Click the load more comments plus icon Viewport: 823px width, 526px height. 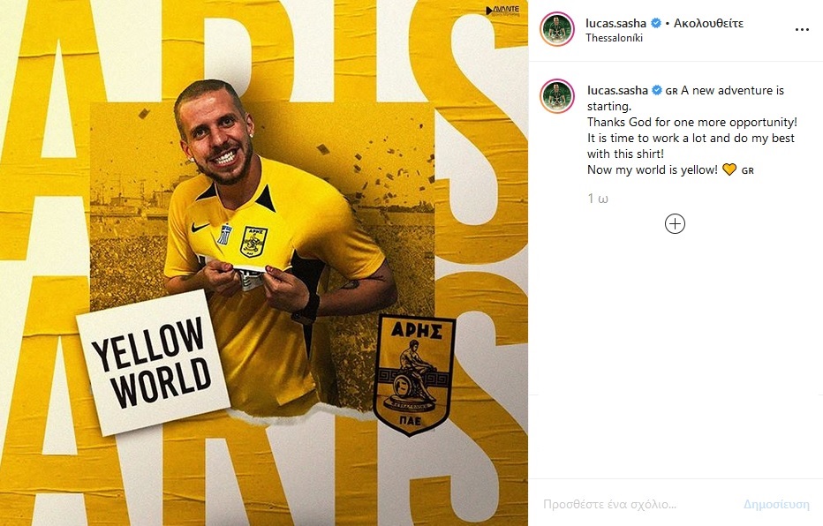pos(675,224)
